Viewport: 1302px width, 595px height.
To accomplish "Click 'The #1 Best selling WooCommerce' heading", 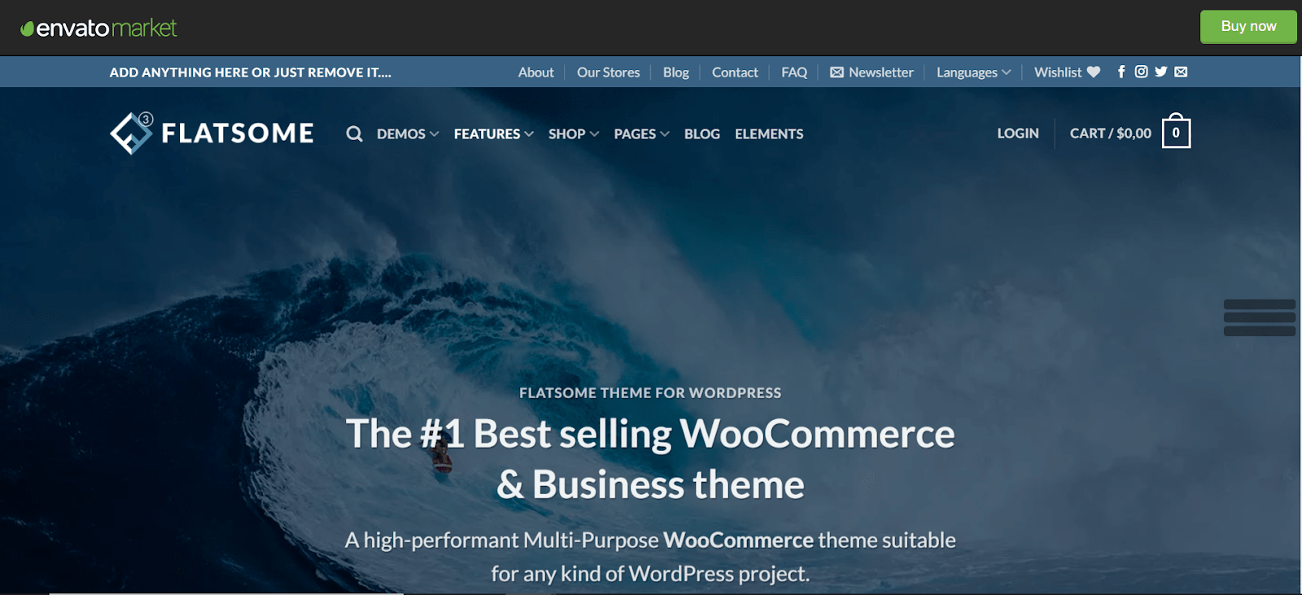I will click(650, 434).
